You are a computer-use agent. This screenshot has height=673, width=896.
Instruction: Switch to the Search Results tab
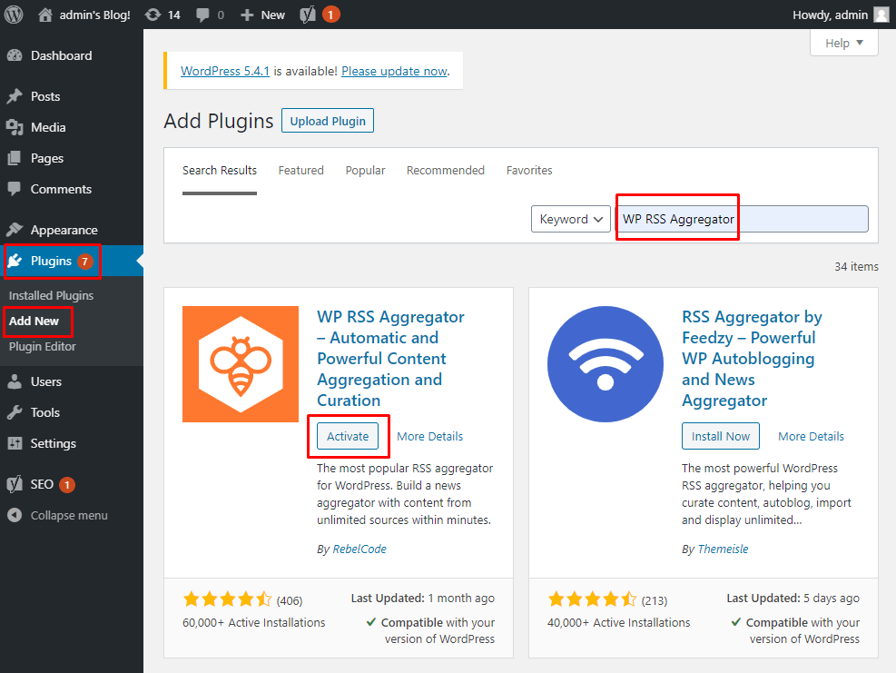pos(220,171)
